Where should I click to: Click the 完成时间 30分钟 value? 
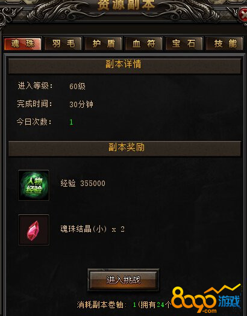[x=81, y=104]
